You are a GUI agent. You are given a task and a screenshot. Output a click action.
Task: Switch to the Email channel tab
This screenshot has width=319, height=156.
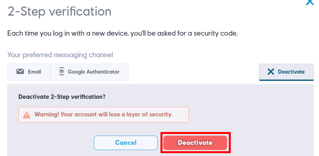tap(29, 72)
